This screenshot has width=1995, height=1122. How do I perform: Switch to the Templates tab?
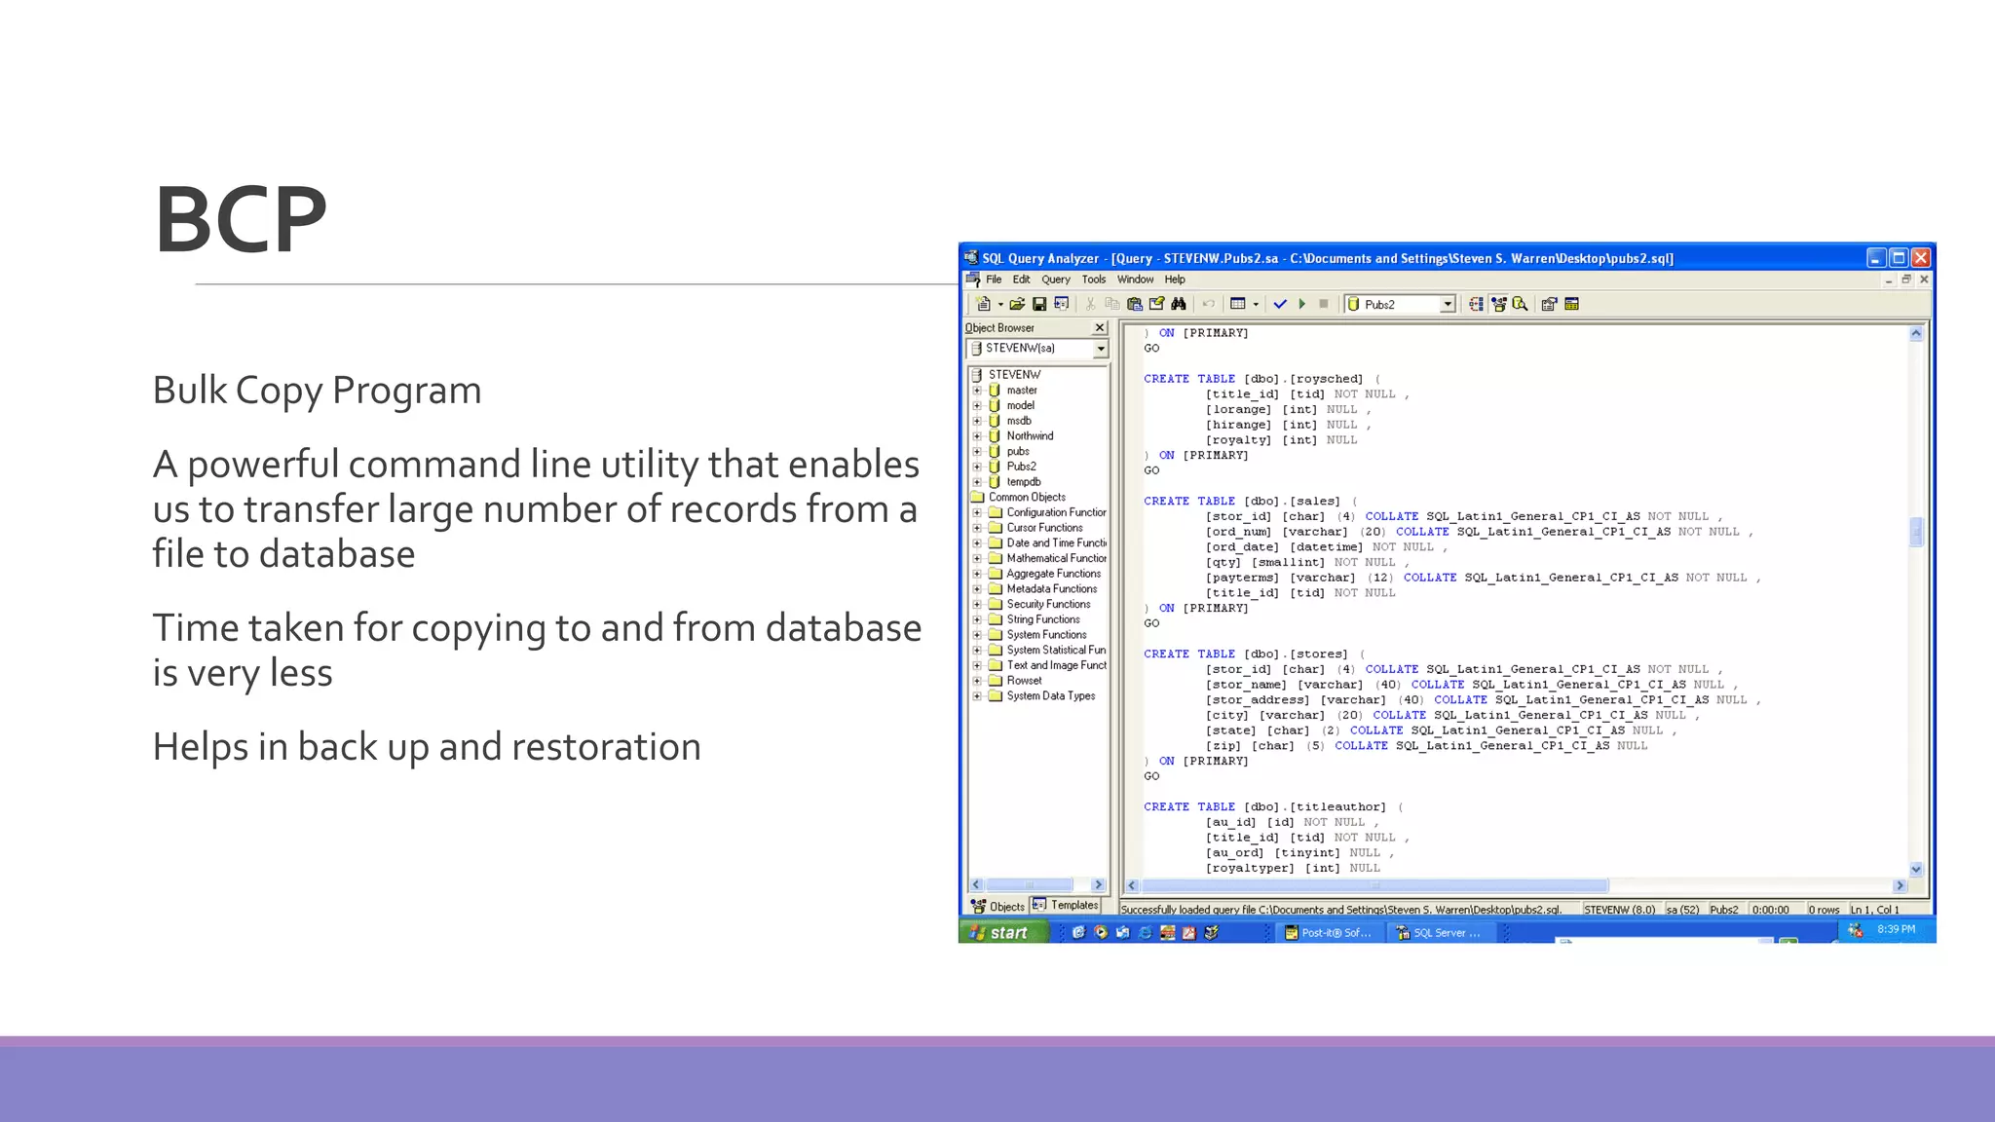(1066, 906)
